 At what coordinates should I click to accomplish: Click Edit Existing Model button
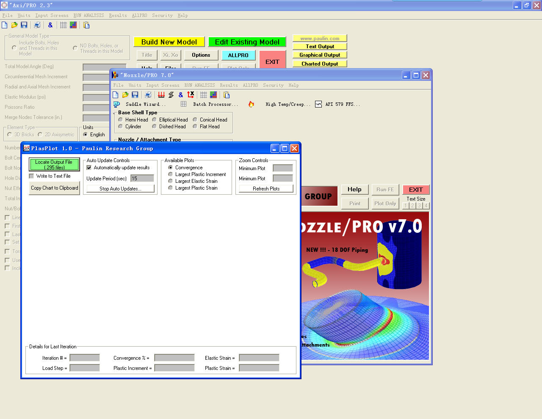click(x=247, y=42)
